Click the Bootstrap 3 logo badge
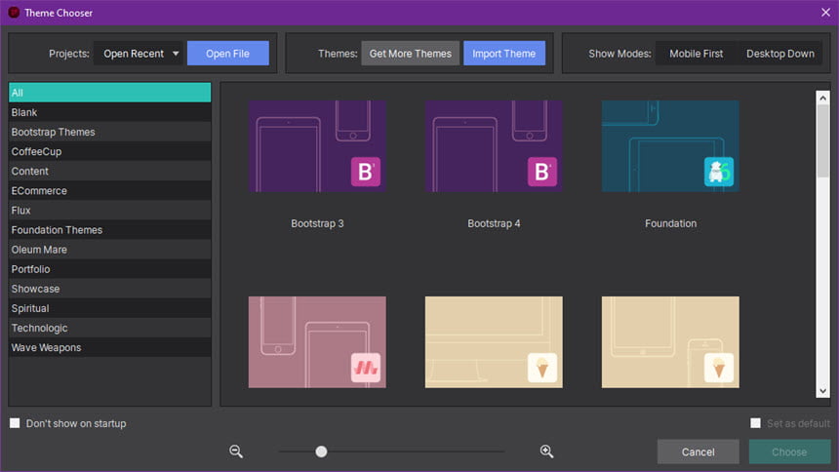 click(366, 172)
